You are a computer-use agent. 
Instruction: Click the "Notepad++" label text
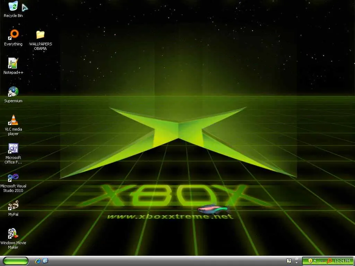coord(13,72)
